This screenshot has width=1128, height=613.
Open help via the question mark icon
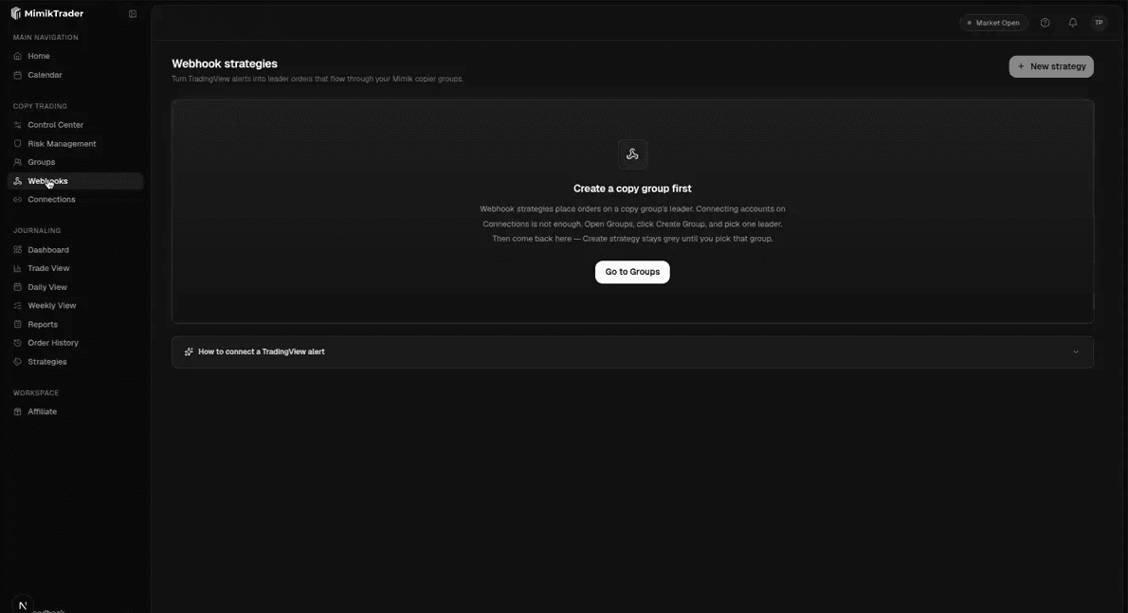click(1045, 23)
